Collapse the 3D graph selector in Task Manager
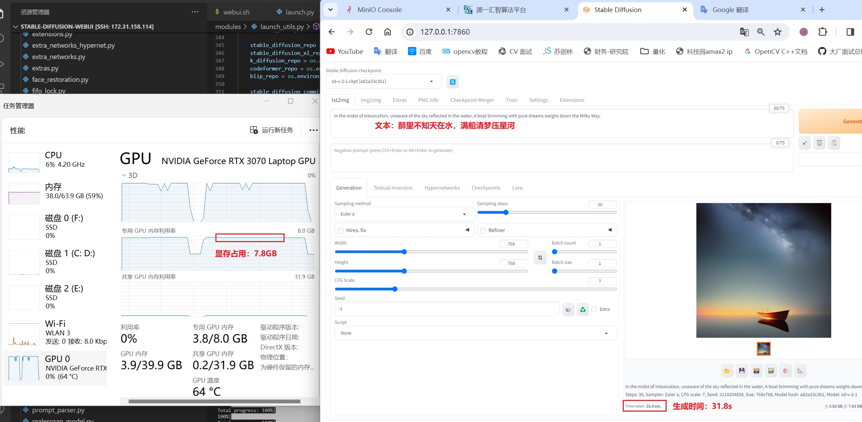The height and width of the screenshot is (422, 862). pyautogui.click(x=124, y=175)
